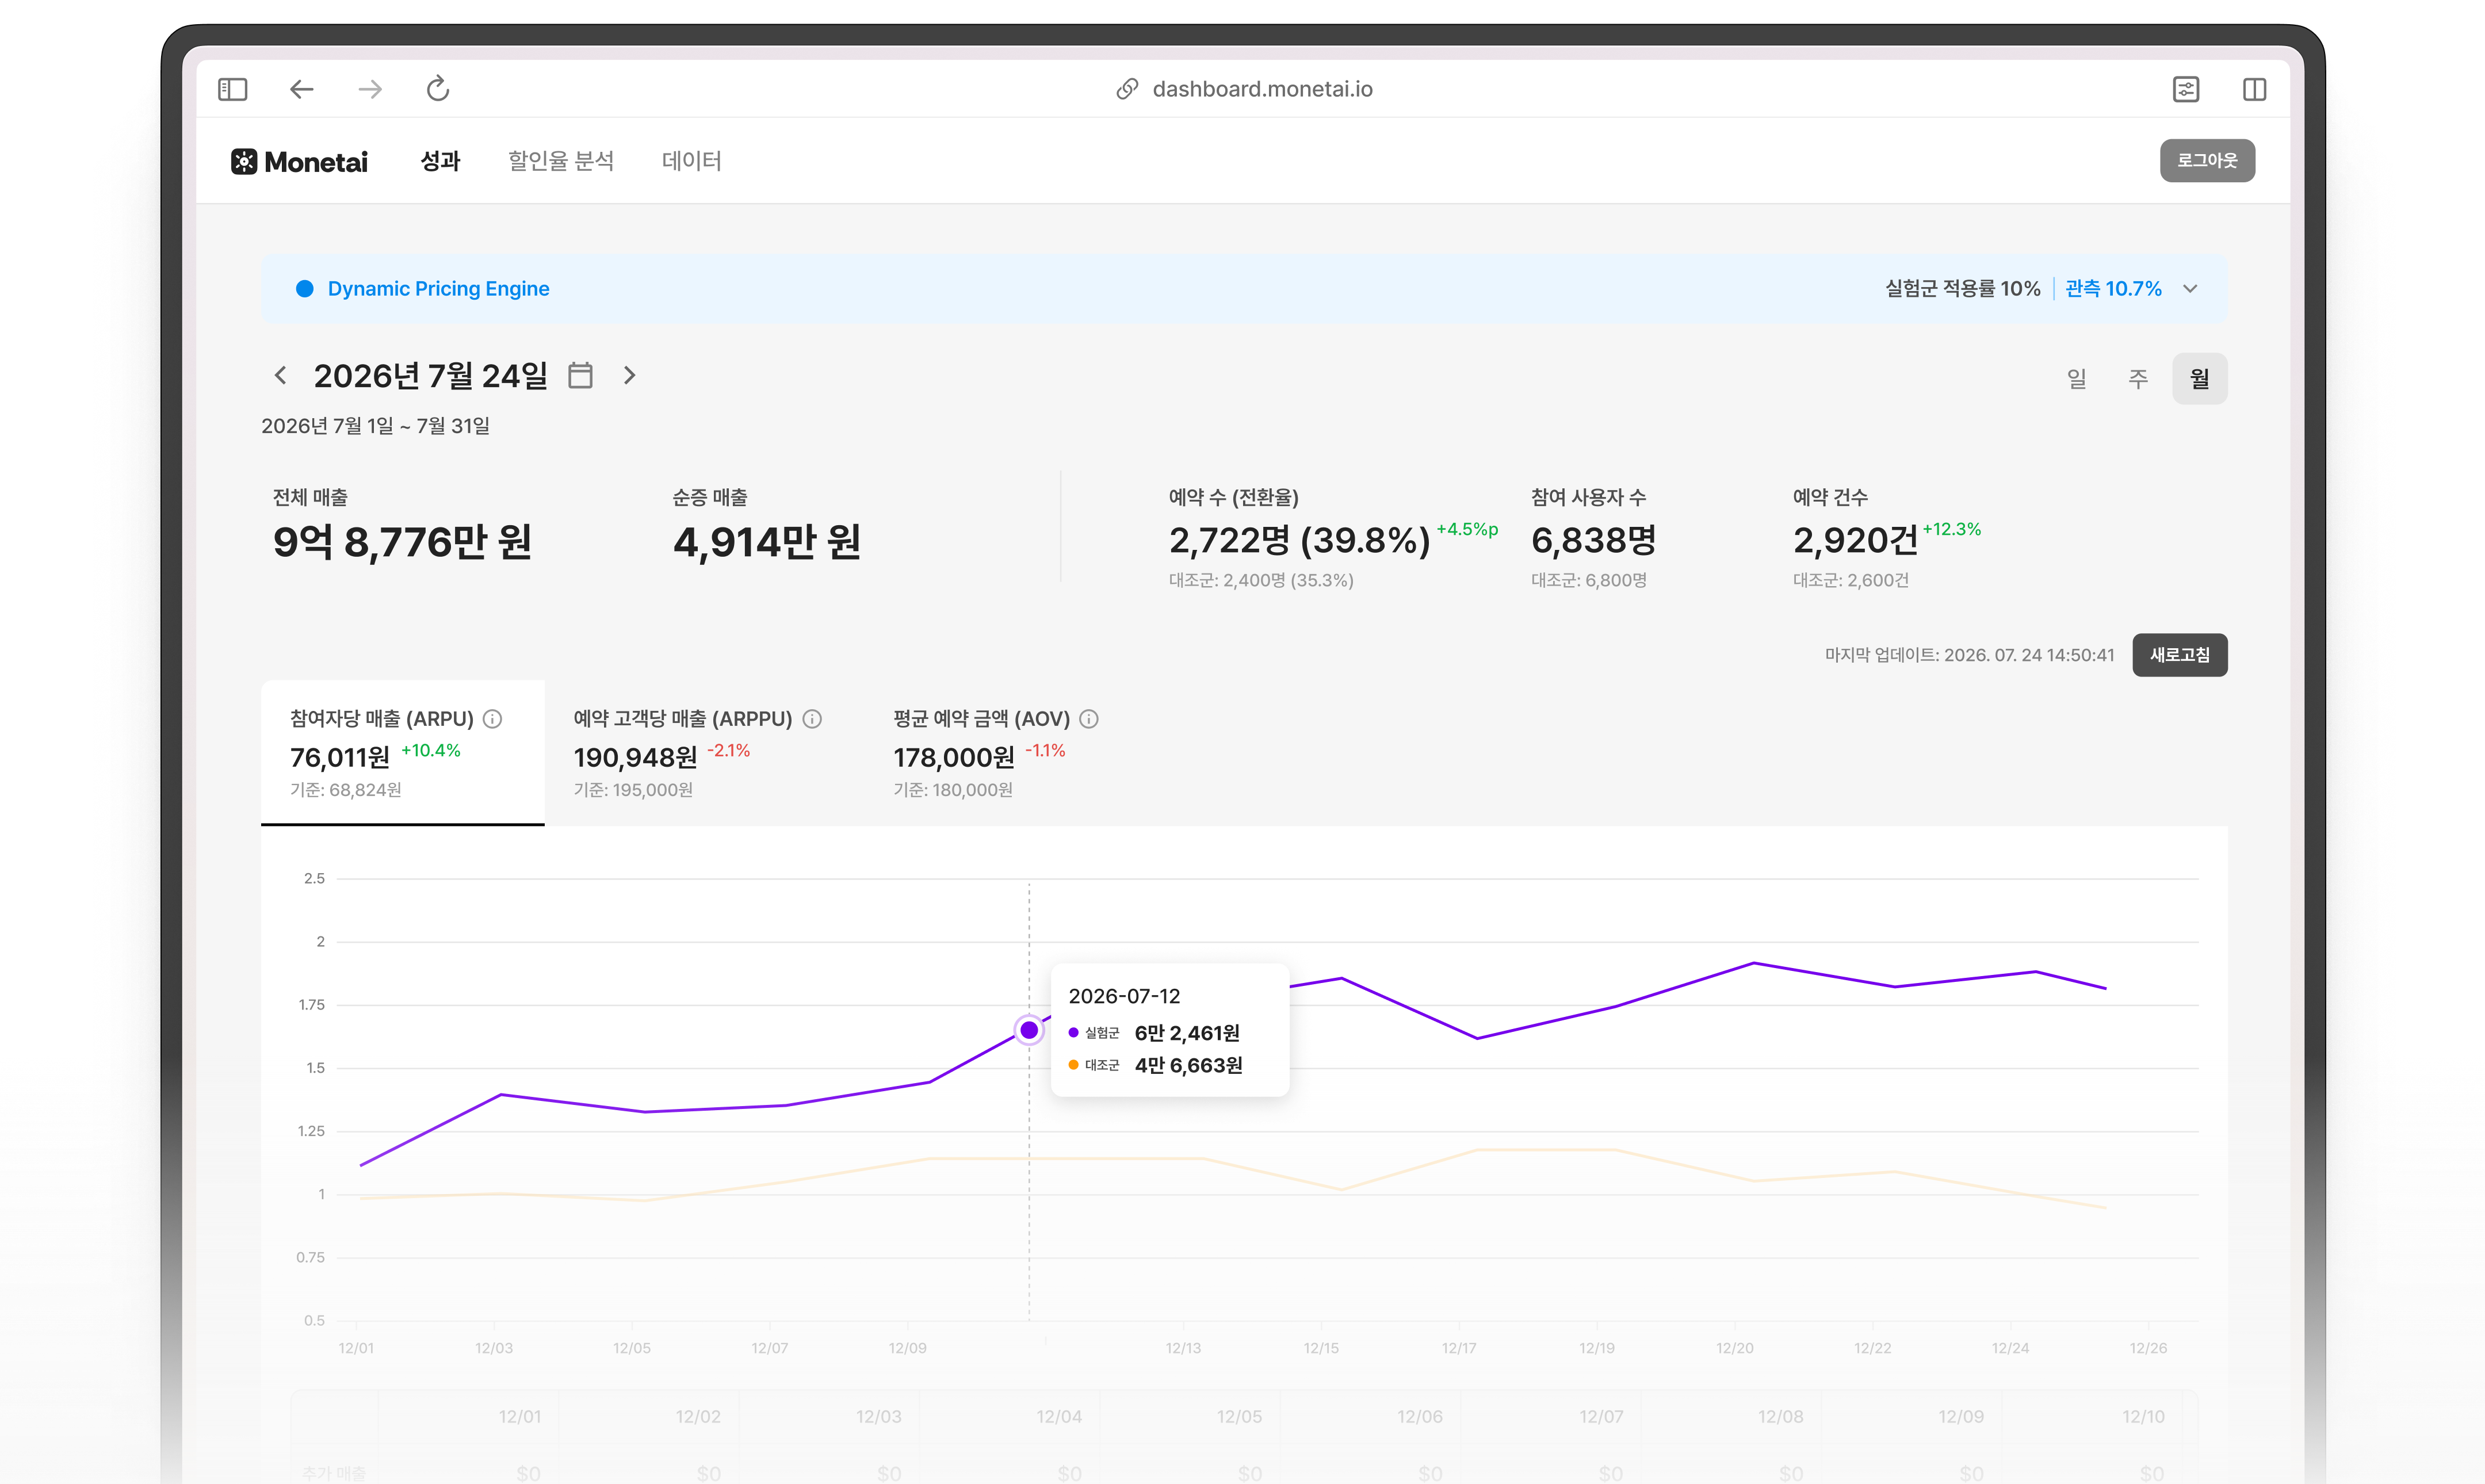This screenshot has height=1484, width=2485.
Task: Click the 실험군 6만 2,461원 tooltip row
Action: coord(1154,1033)
